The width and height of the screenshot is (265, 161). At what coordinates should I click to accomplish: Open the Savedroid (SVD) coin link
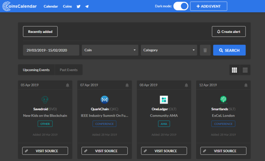coord(45,109)
